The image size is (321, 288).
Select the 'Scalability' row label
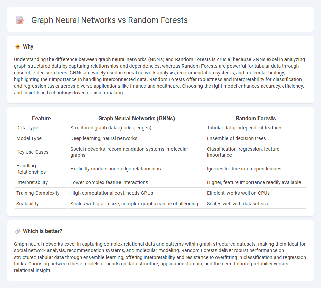click(27, 204)
